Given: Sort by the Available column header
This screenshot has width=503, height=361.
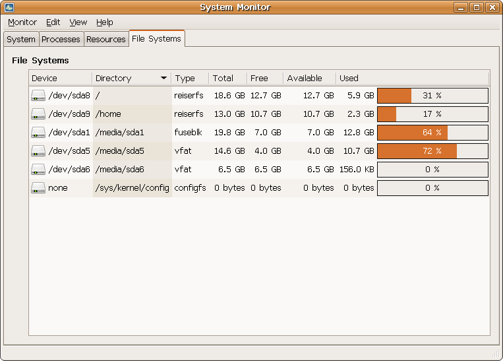Looking at the screenshot, I should click(310, 78).
